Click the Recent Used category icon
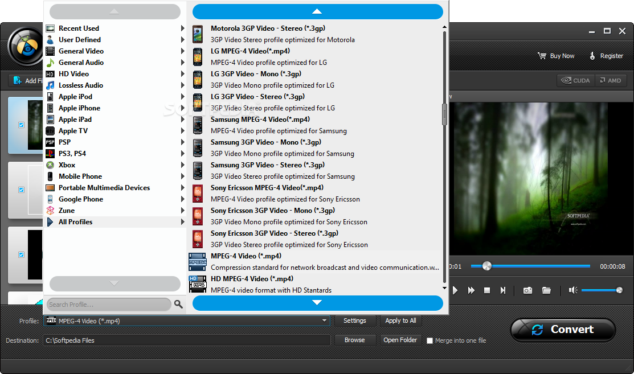The height and width of the screenshot is (374, 634). tap(50, 28)
